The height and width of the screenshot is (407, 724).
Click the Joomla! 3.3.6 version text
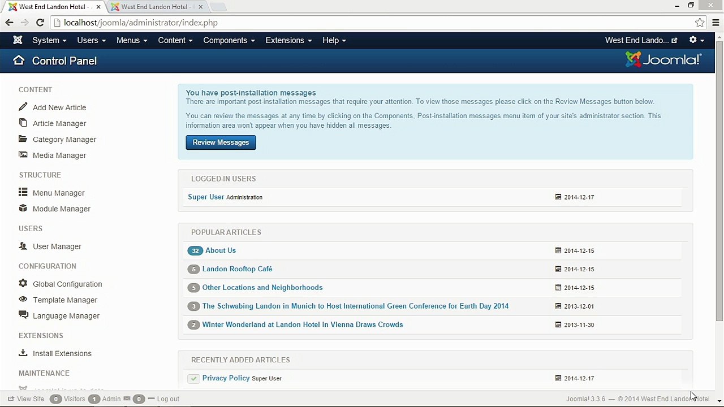[585, 399]
